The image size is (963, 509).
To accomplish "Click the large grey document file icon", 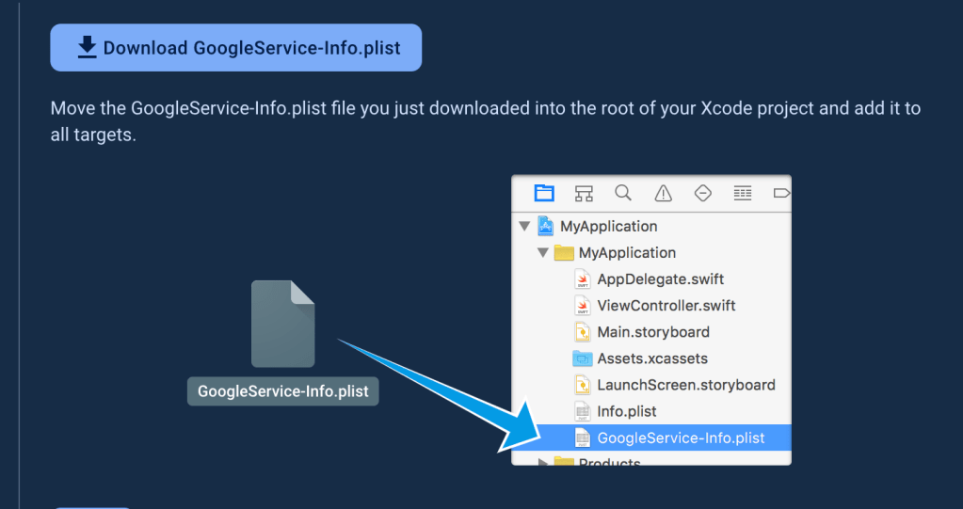I will 282,324.
